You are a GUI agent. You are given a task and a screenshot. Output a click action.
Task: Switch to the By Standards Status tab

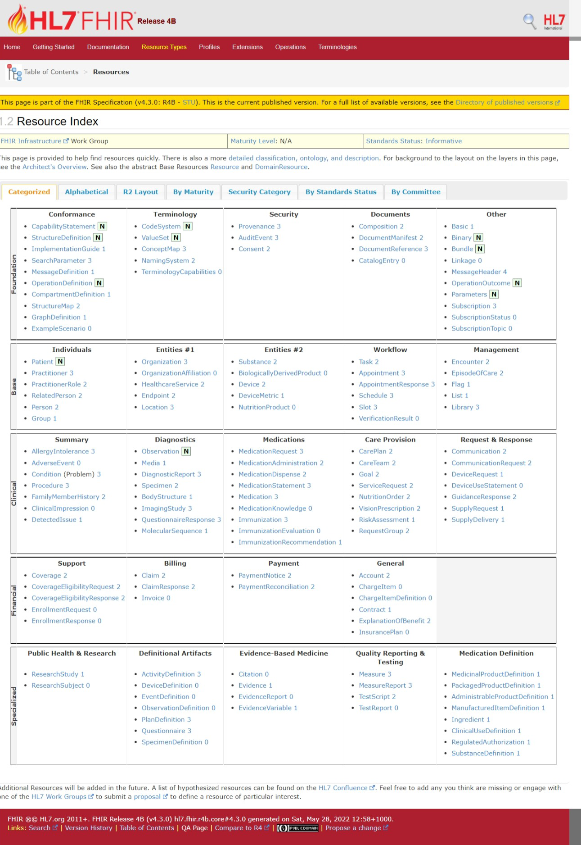click(x=341, y=192)
